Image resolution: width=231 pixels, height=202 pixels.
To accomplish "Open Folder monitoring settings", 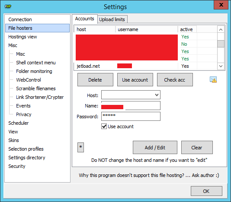I will (34, 71).
